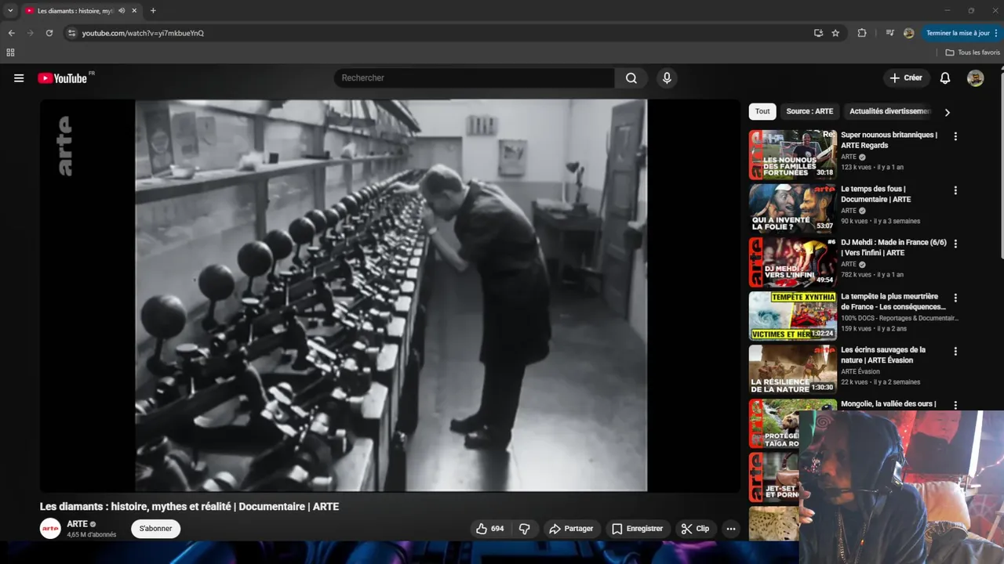Viewport: 1004px width, 564px height.
Task: View site information icon in address bar
Action: (x=71, y=33)
